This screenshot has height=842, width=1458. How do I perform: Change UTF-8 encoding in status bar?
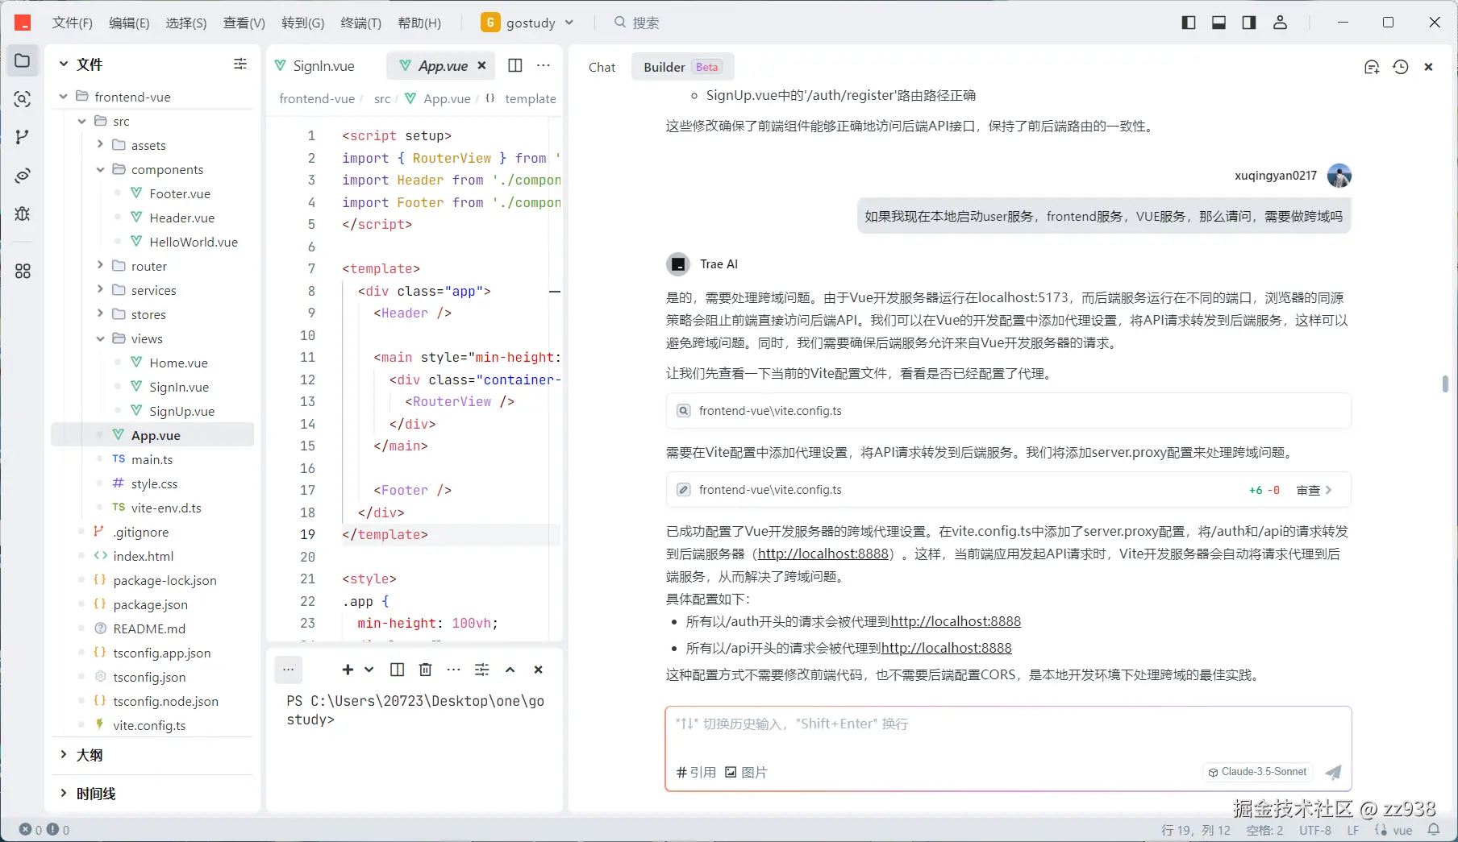[x=1315, y=830]
